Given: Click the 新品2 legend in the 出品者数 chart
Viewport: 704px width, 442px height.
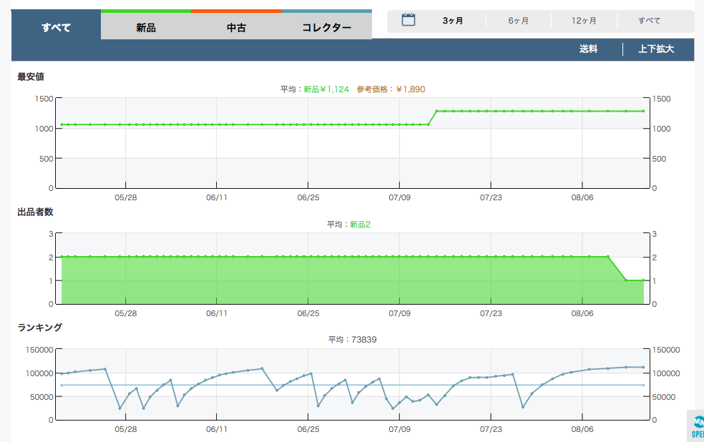Looking at the screenshot, I should coord(360,225).
